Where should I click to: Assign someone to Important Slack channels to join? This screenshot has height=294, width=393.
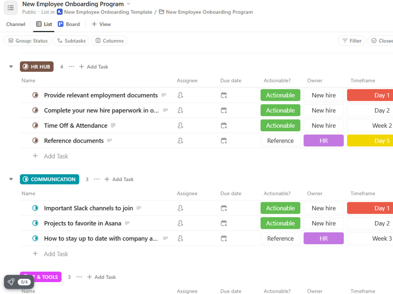tap(180, 208)
